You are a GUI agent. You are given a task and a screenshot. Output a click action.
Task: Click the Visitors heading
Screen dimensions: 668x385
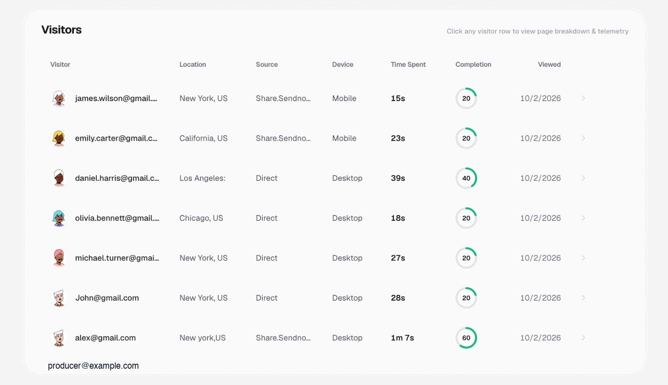(x=61, y=30)
